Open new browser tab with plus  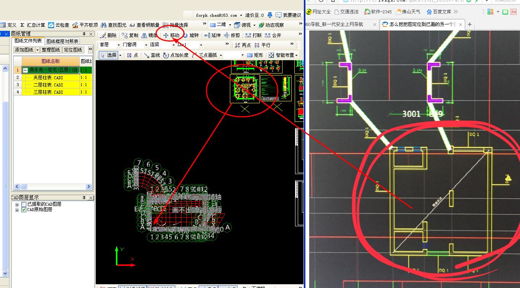[470, 24]
